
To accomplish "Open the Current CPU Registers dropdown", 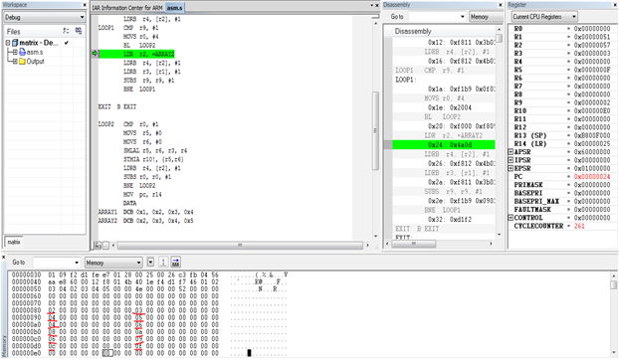I will coord(574,17).
